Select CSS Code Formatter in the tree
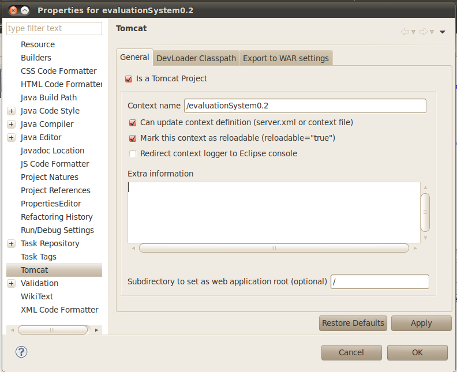The width and height of the screenshot is (457, 372). [59, 71]
